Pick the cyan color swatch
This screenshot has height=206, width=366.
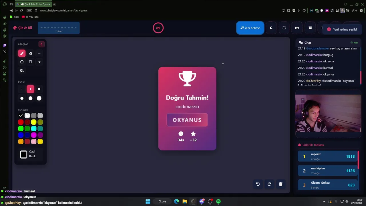click(x=34, y=129)
